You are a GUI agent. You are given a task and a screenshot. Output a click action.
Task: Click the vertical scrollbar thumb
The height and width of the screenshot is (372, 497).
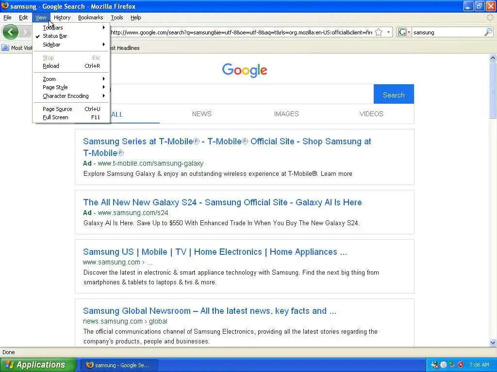[x=493, y=90]
